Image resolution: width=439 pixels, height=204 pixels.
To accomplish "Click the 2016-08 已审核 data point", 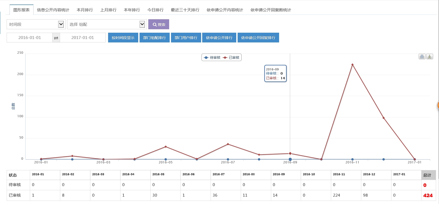I will tap(259, 155).
